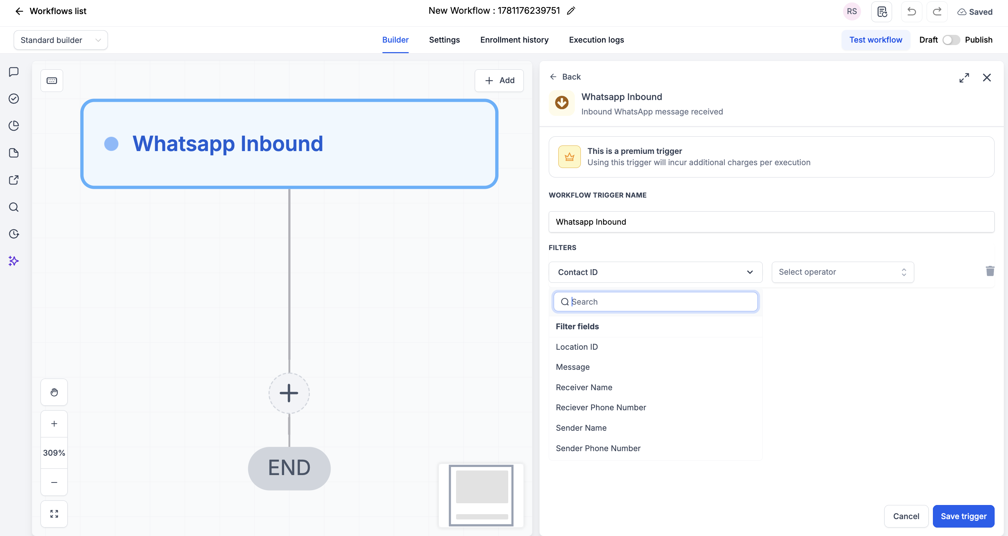Click the Whatsapp Inbound trigger icon
1008x536 pixels.
click(561, 103)
